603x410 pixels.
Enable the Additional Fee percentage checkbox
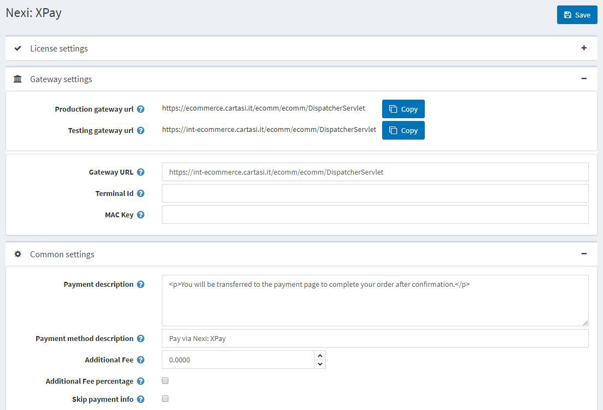tap(165, 381)
